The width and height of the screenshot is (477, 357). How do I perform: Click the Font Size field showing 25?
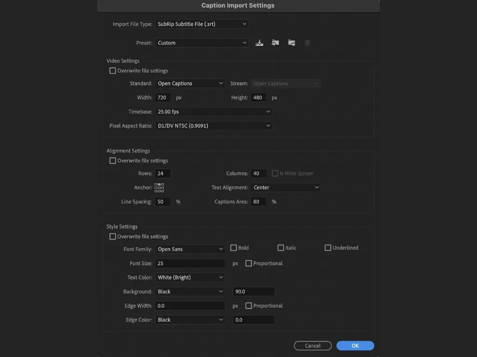tap(190, 263)
